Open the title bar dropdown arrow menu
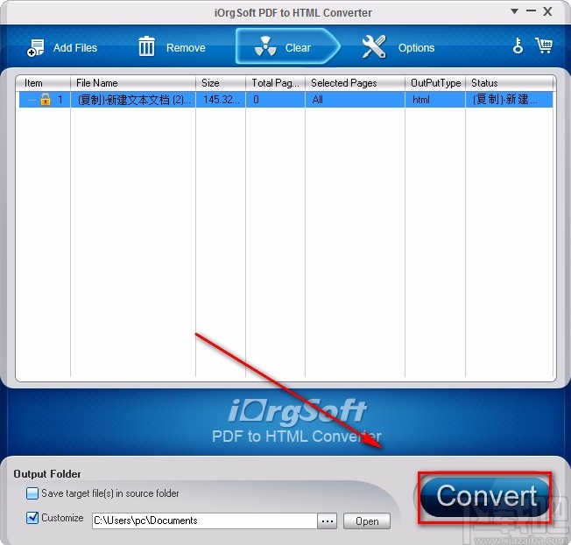The height and width of the screenshot is (545, 571). [514, 11]
